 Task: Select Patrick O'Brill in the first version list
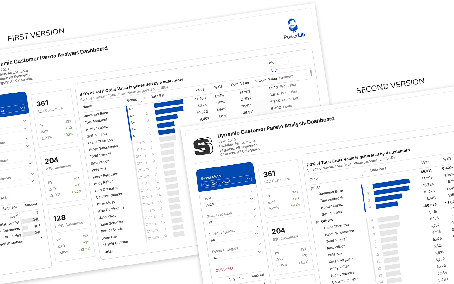click(x=112, y=230)
